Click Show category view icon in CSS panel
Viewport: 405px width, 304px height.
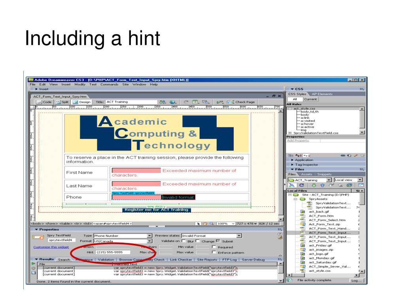(291, 156)
